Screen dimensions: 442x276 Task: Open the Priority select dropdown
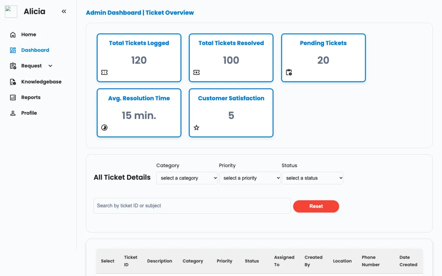click(x=250, y=178)
